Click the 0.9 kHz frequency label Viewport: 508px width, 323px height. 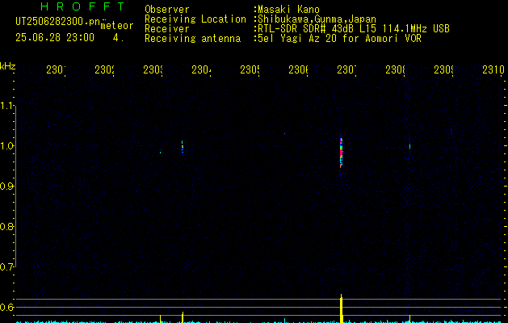click(6, 187)
